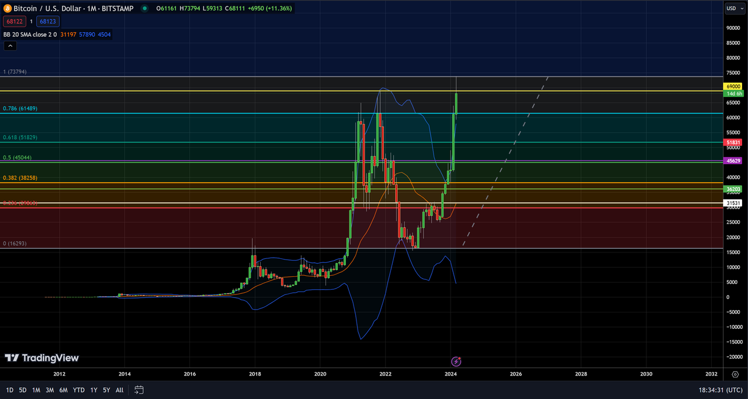The image size is (748, 399).
Task: Click the purple 45629 price axis label
Action: coord(733,161)
